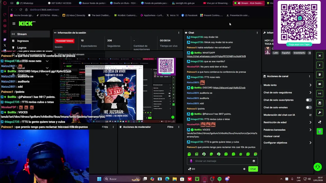Click the stream preview thumbnail

[118, 90]
